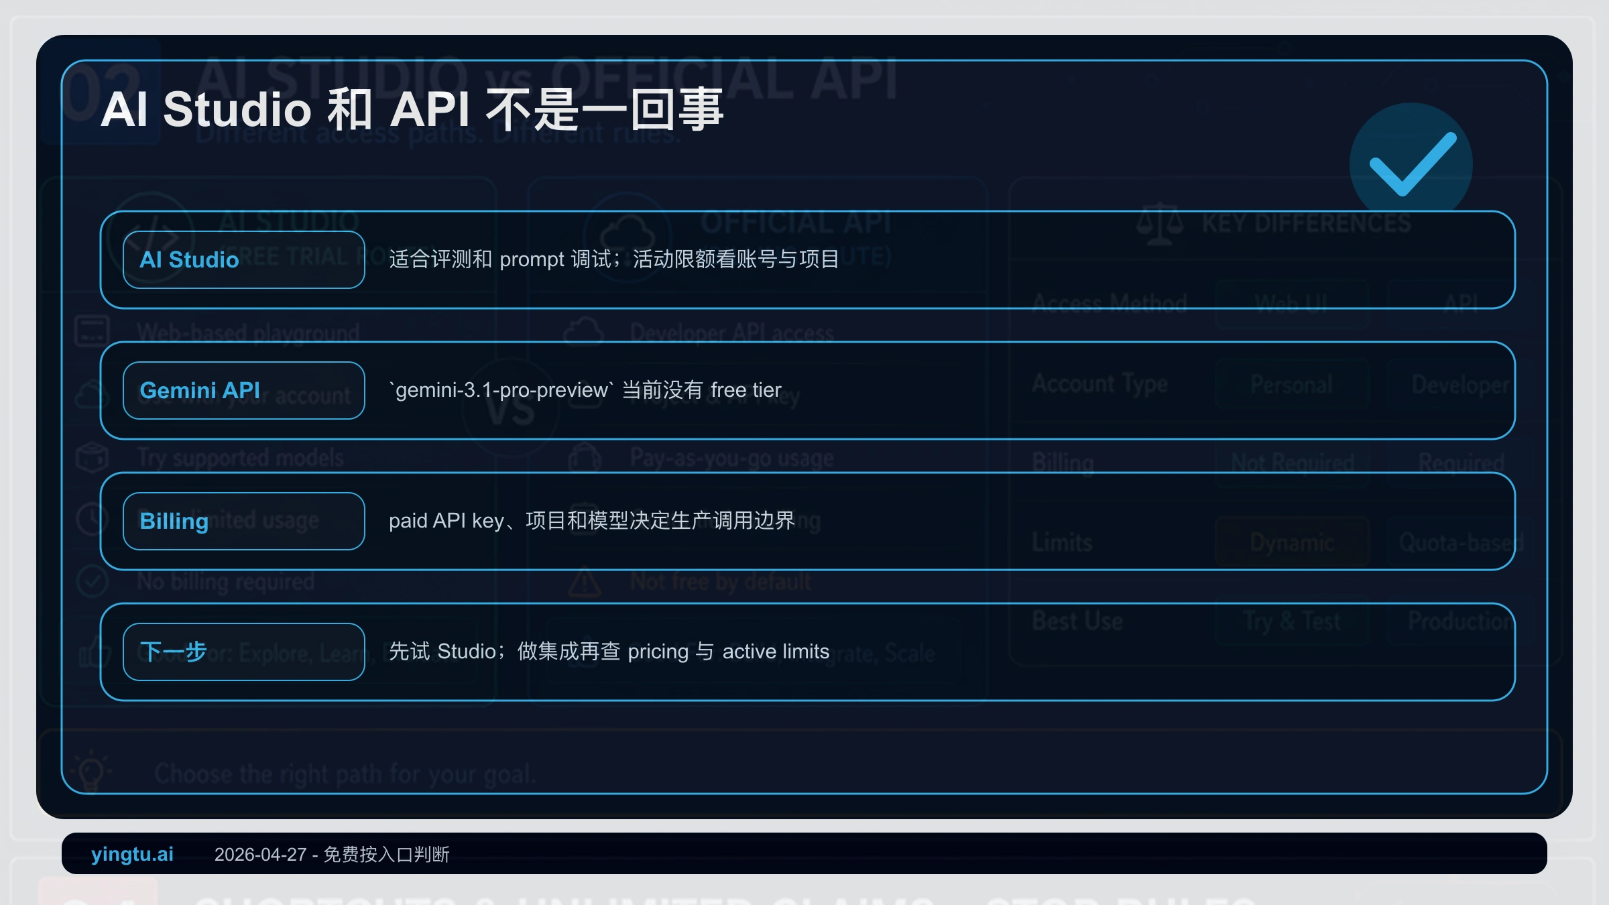The height and width of the screenshot is (905, 1609).
Task: Select the AI Studio label pill
Action: pos(244,259)
